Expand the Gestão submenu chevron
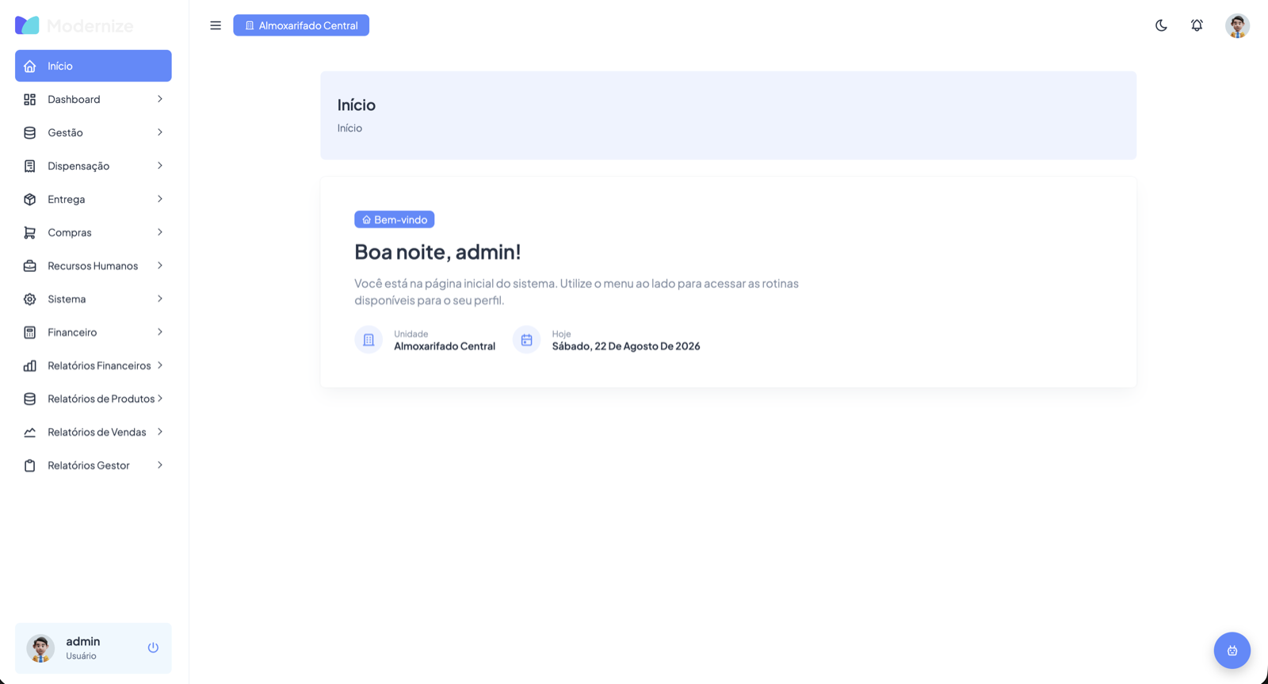 coord(160,132)
